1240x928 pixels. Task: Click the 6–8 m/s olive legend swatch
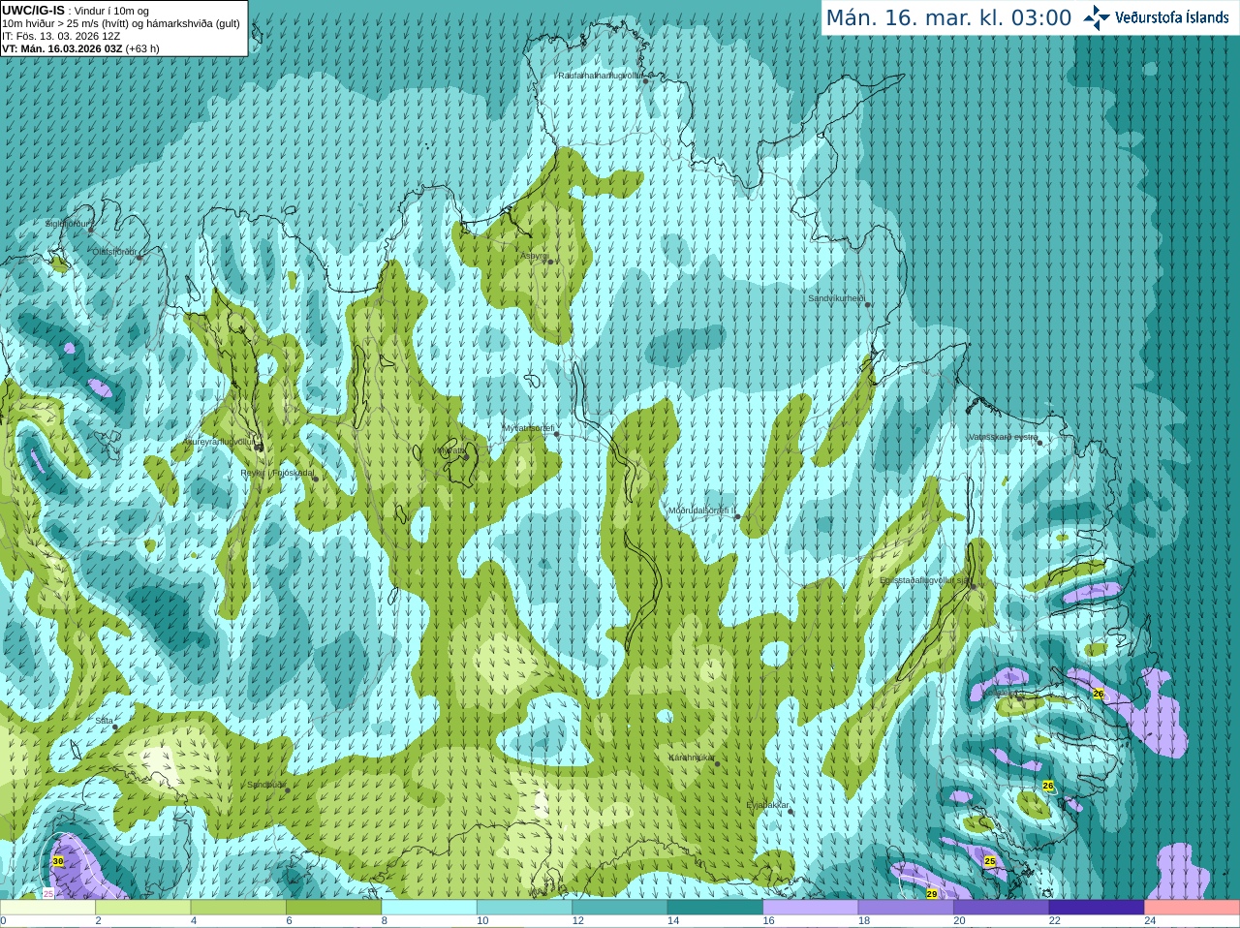(x=333, y=908)
